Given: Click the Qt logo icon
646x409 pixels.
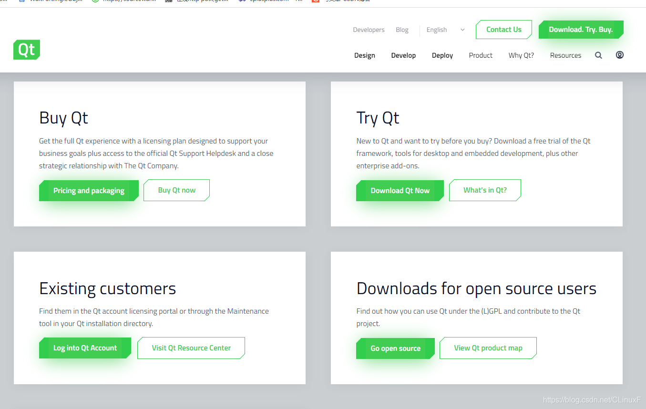Looking at the screenshot, I should point(27,50).
